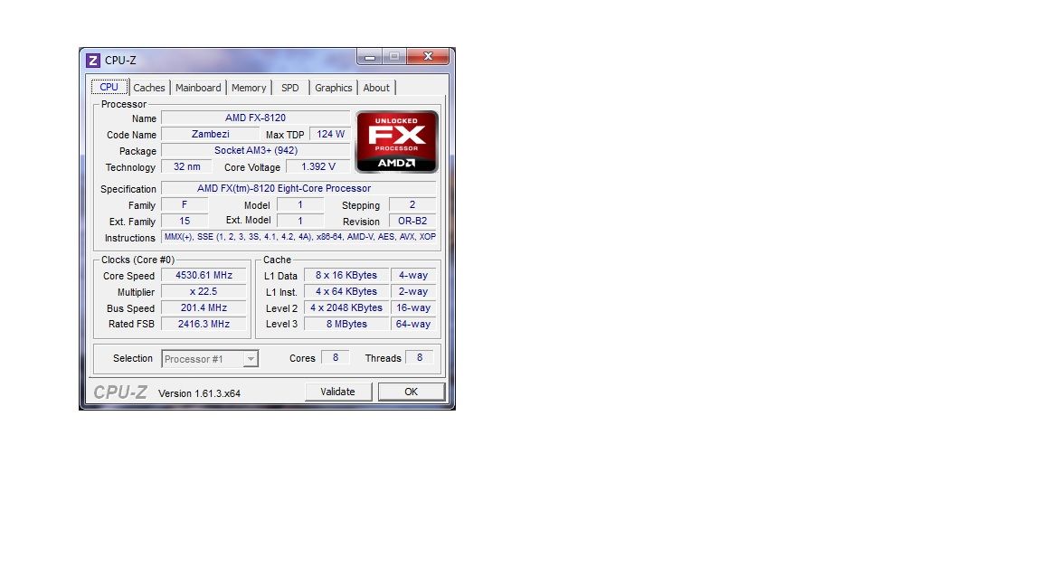
Task: Click the Instructions field listing MMX(+), SSE
Action: click(299, 237)
